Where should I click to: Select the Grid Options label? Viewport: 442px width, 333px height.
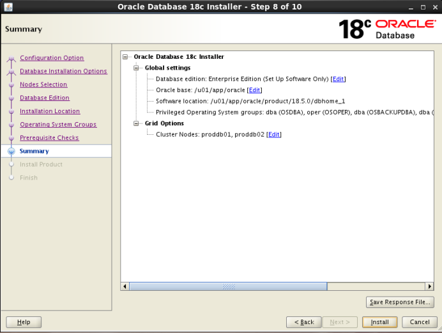point(164,123)
